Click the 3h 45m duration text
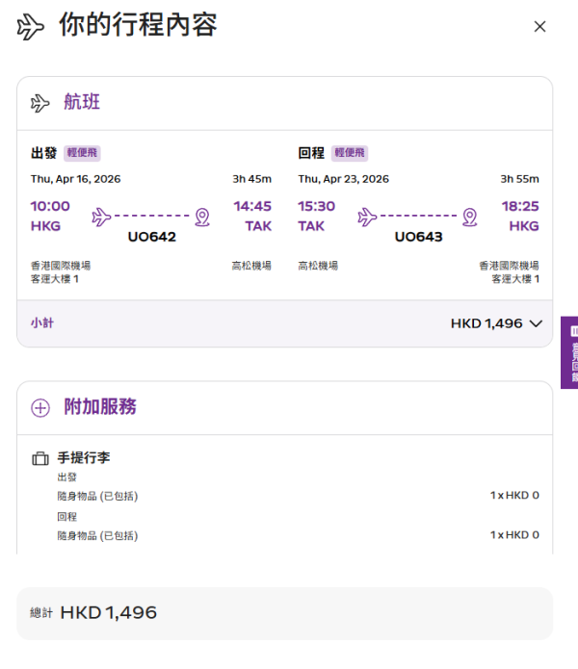This screenshot has width=578, height=669. [x=251, y=179]
